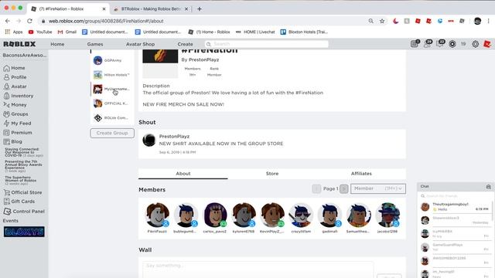495x278 pixels.
Task: Click the Roblox search field
Action: point(267,44)
